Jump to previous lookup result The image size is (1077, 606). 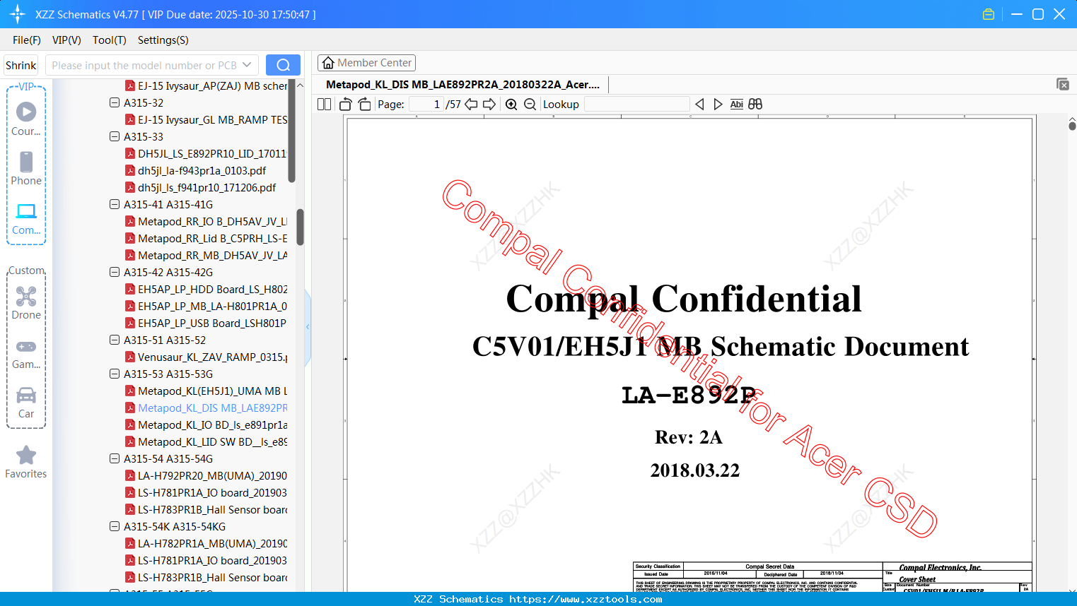pos(699,105)
